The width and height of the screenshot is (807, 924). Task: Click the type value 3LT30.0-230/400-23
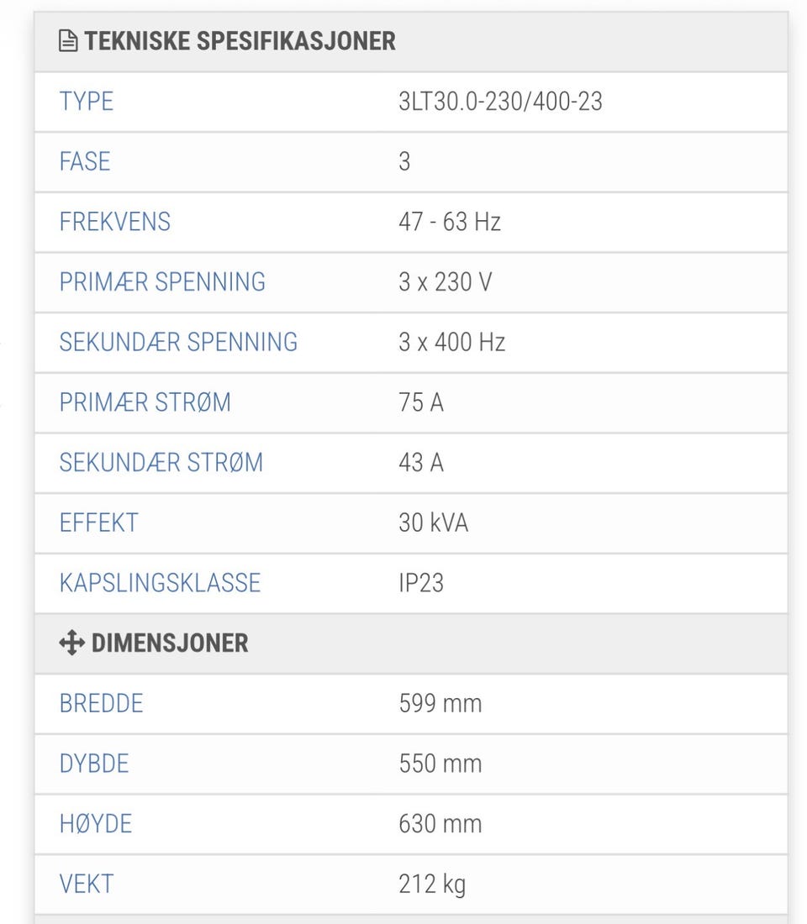[501, 102]
